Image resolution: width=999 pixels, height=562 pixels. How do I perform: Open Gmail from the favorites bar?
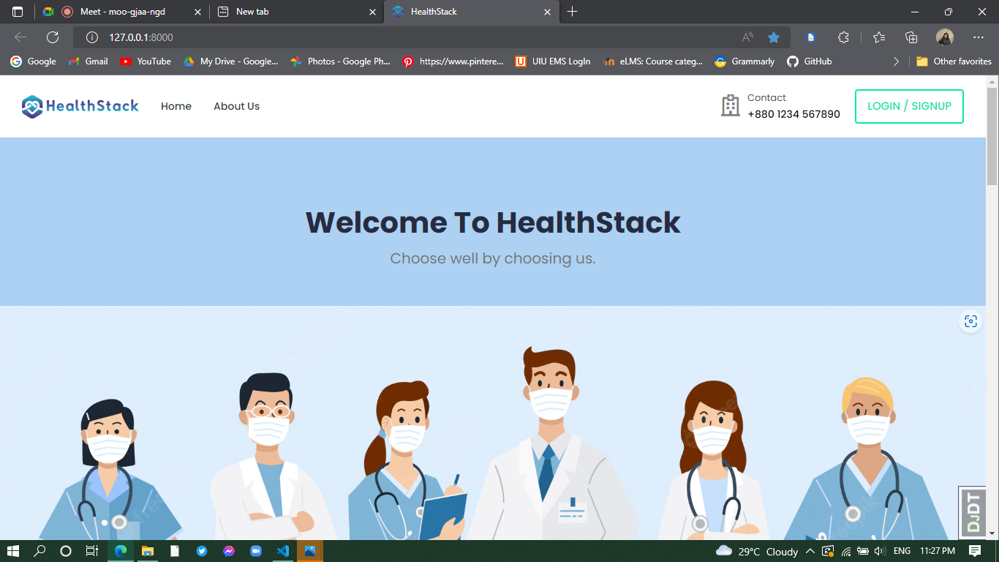pyautogui.click(x=87, y=61)
